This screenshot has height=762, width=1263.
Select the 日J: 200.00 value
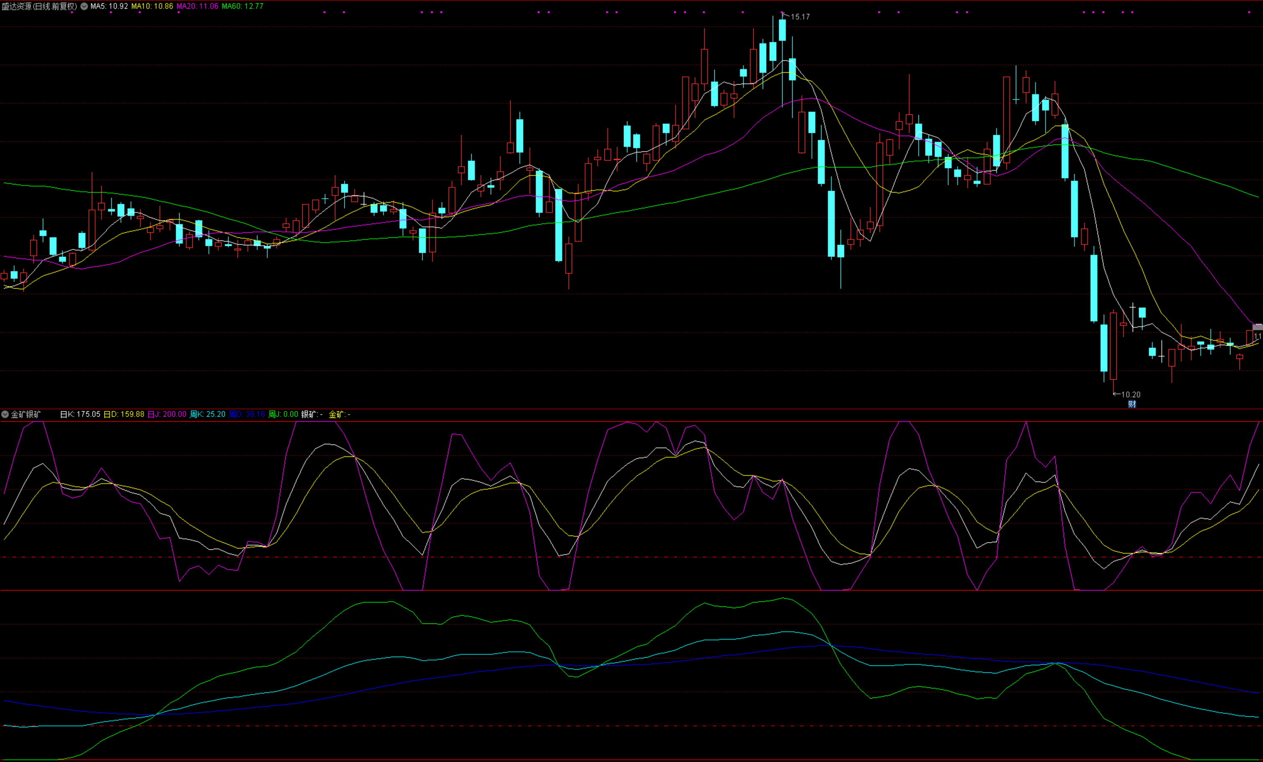pos(167,414)
